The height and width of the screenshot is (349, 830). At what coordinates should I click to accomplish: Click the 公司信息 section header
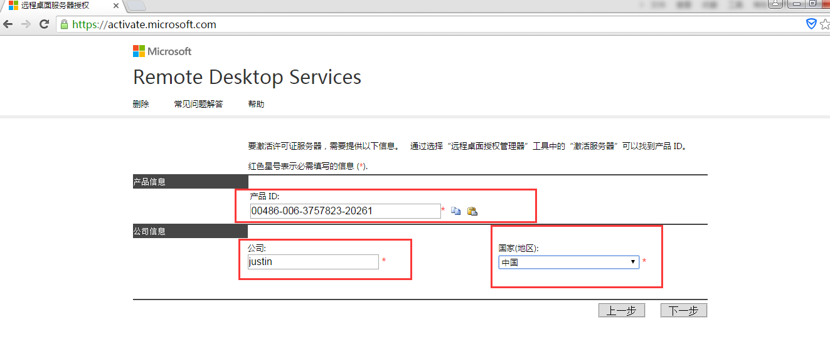click(x=191, y=231)
